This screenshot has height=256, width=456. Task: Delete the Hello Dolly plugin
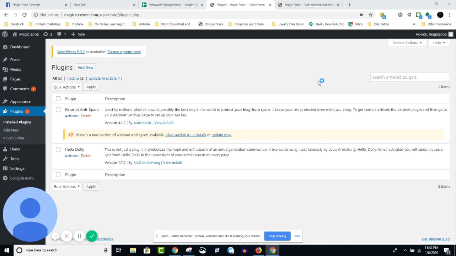point(86,156)
